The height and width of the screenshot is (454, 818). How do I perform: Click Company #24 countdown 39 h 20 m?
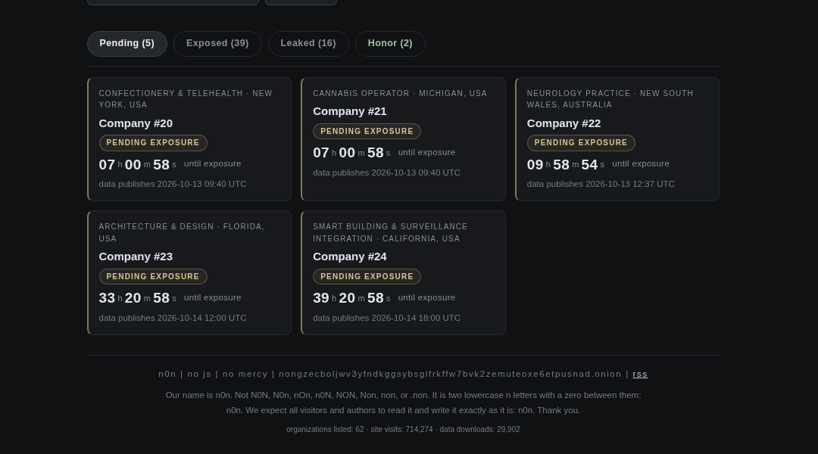[x=351, y=298]
